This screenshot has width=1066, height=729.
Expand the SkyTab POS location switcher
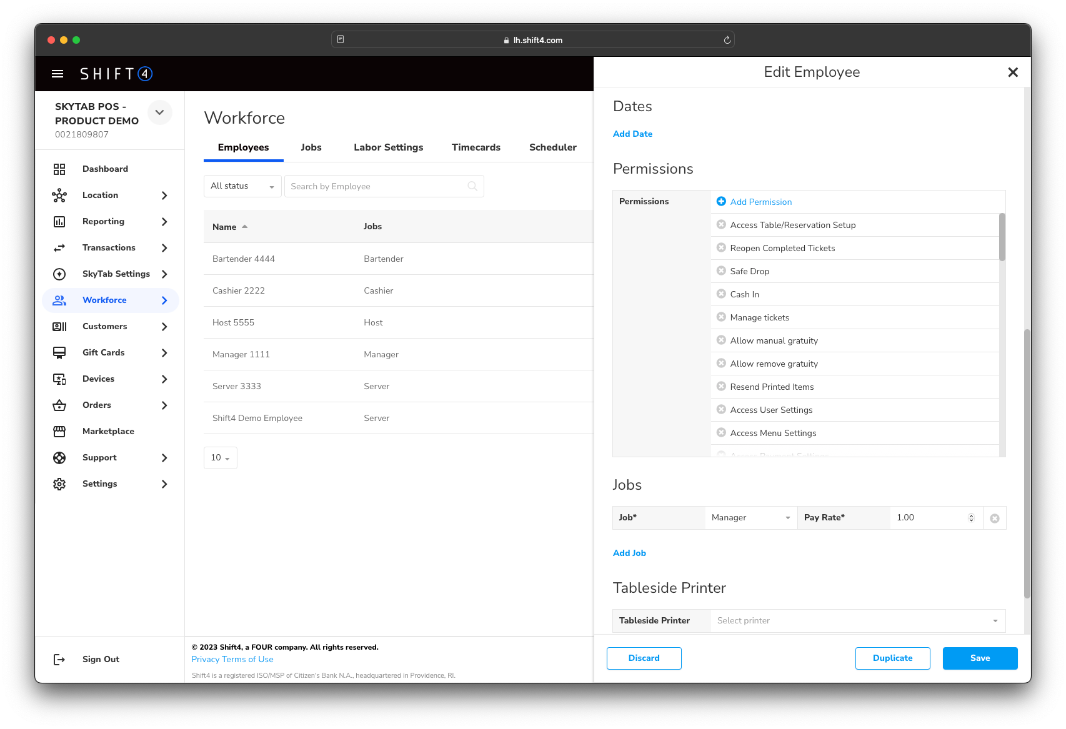point(160,112)
